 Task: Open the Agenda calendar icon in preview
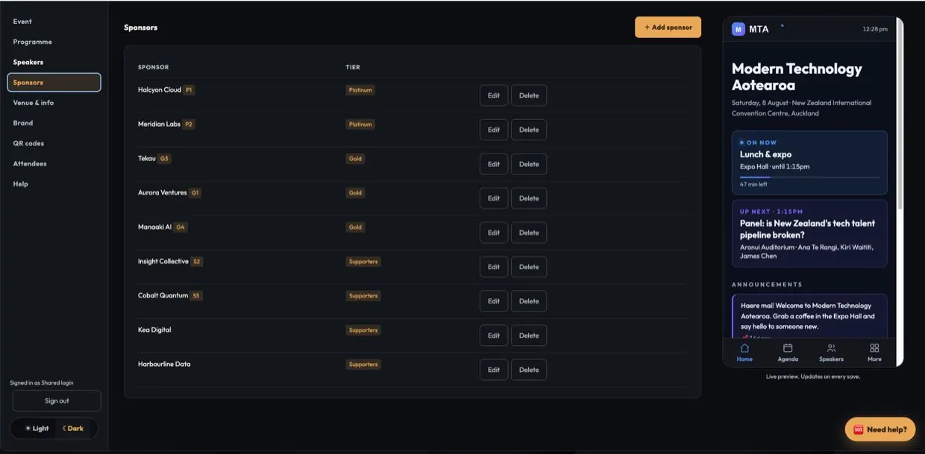pos(788,347)
